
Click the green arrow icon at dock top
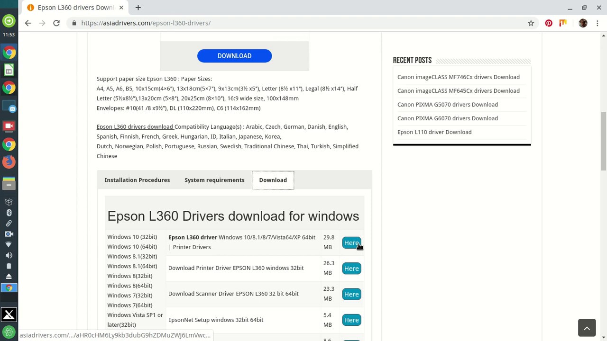(9, 21)
